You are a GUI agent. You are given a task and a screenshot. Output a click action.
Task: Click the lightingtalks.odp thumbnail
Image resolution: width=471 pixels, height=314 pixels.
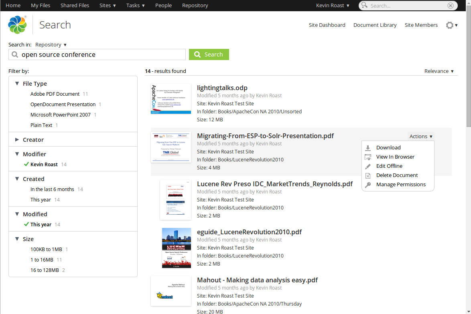click(171, 99)
